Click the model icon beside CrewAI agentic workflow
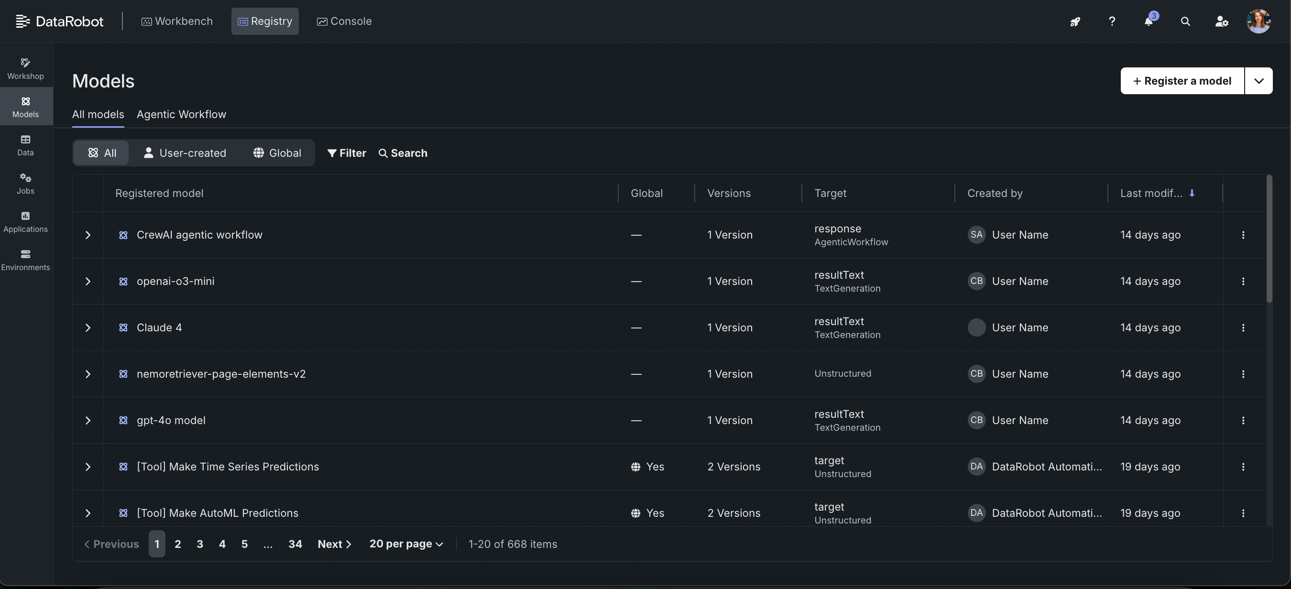The width and height of the screenshot is (1291, 589). click(x=123, y=235)
